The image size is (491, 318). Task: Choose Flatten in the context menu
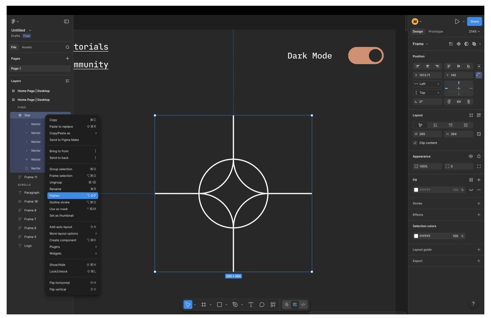(x=73, y=196)
